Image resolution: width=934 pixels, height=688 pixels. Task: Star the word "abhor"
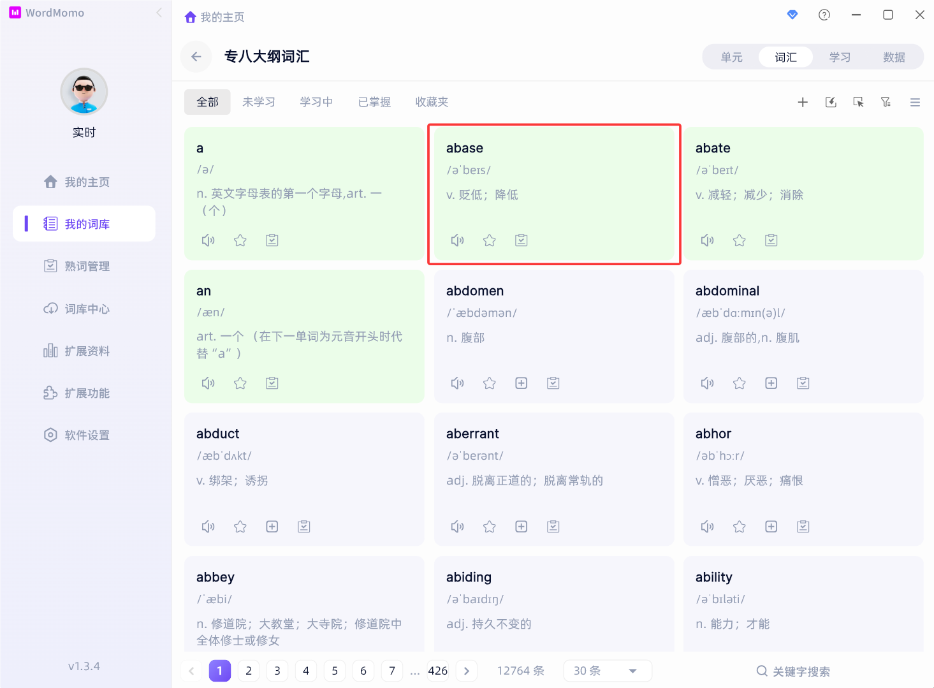point(740,527)
